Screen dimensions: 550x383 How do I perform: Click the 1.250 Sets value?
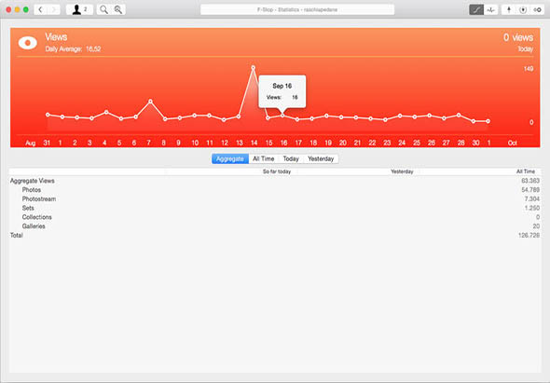[x=532, y=209]
